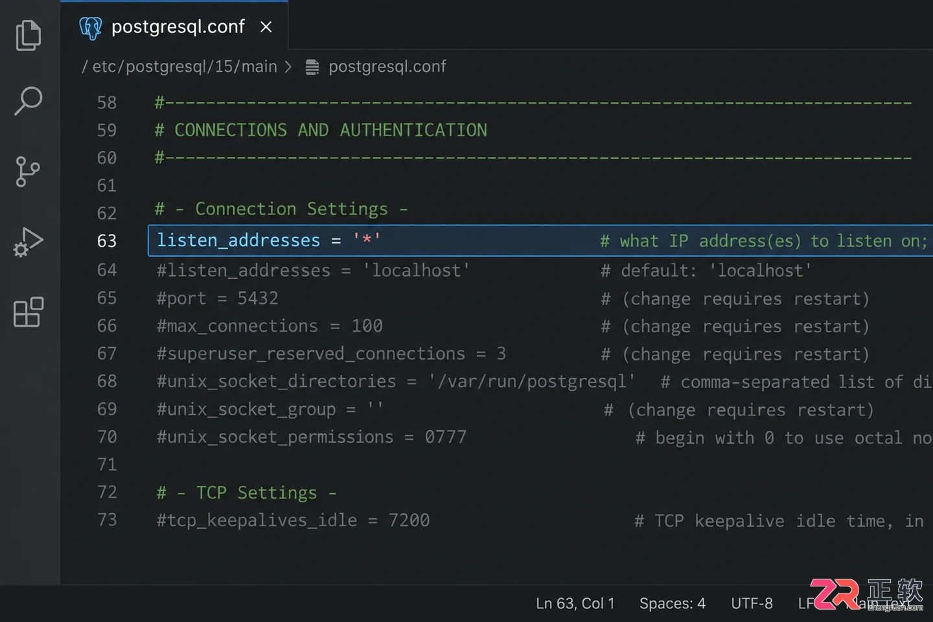Open the Source Control view

coord(27,172)
